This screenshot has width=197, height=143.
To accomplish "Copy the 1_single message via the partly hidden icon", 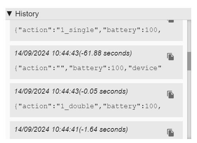I will [171, 21].
